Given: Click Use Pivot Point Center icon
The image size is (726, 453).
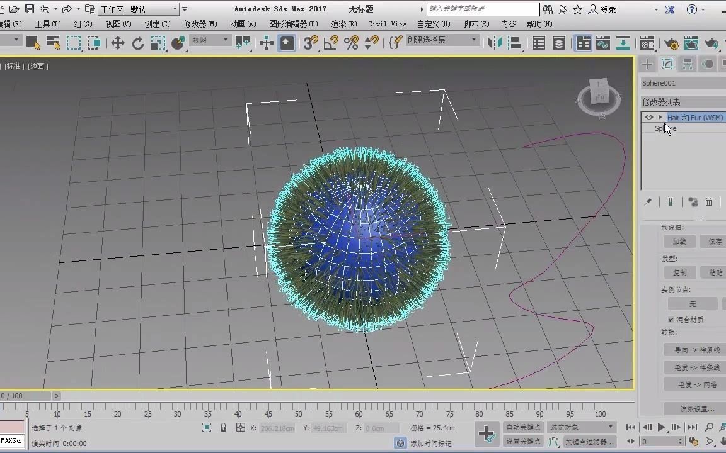Looking at the screenshot, I should pyautogui.click(x=243, y=43).
